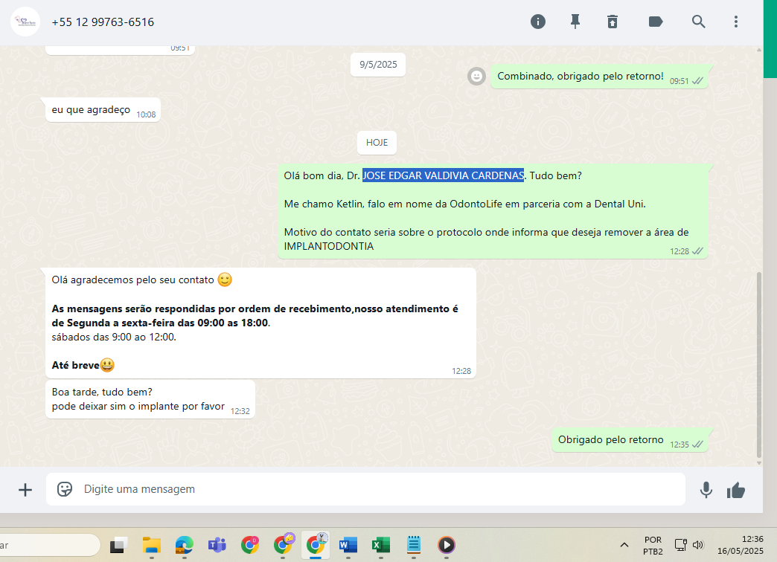Click chat scrollbar up arrow
The image size is (777, 562).
pyautogui.click(x=758, y=50)
